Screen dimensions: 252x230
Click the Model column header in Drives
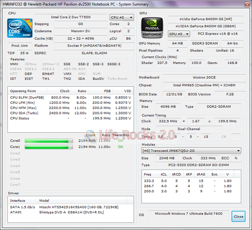[82, 201]
